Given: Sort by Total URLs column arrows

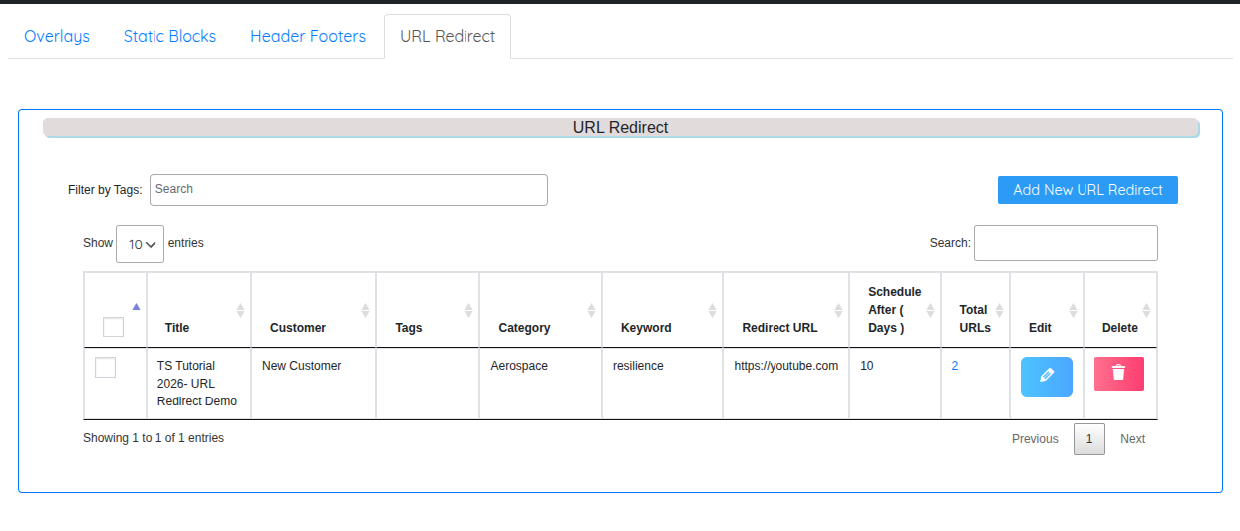Looking at the screenshot, I should pyautogui.click(x=1000, y=310).
